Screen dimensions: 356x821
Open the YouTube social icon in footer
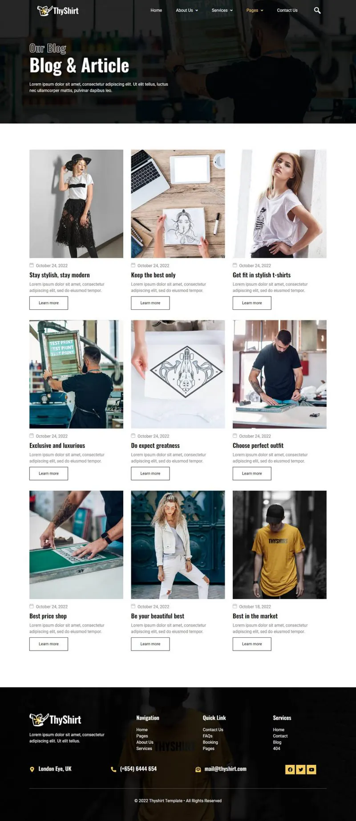pos(311,769)
